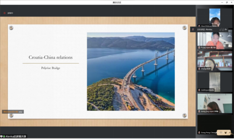This screenshot has width=234, height=139.
Task: Click Dong Peng Cheng's muted microphone icon
Action: pos(199,133)
